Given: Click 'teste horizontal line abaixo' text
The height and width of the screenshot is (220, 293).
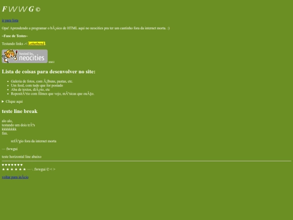Looking at the screenshot, I should (x=22, y=157).
